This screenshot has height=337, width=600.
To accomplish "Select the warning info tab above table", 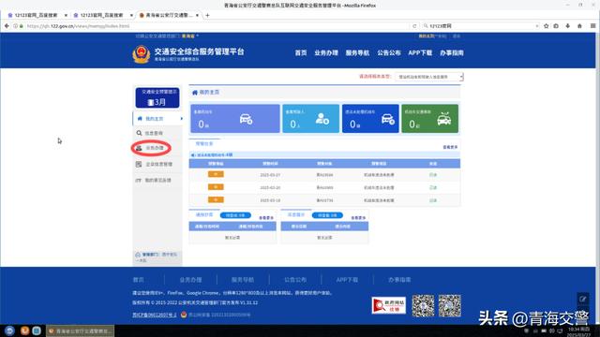I will [x=204, y=143].
